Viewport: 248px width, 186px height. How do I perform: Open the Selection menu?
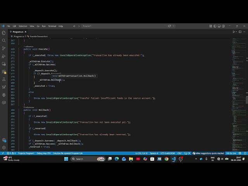(23, 26)
